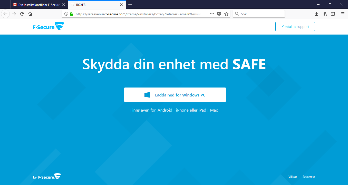Click the URL address bar text
348x185 pixels.
(138, 14)
